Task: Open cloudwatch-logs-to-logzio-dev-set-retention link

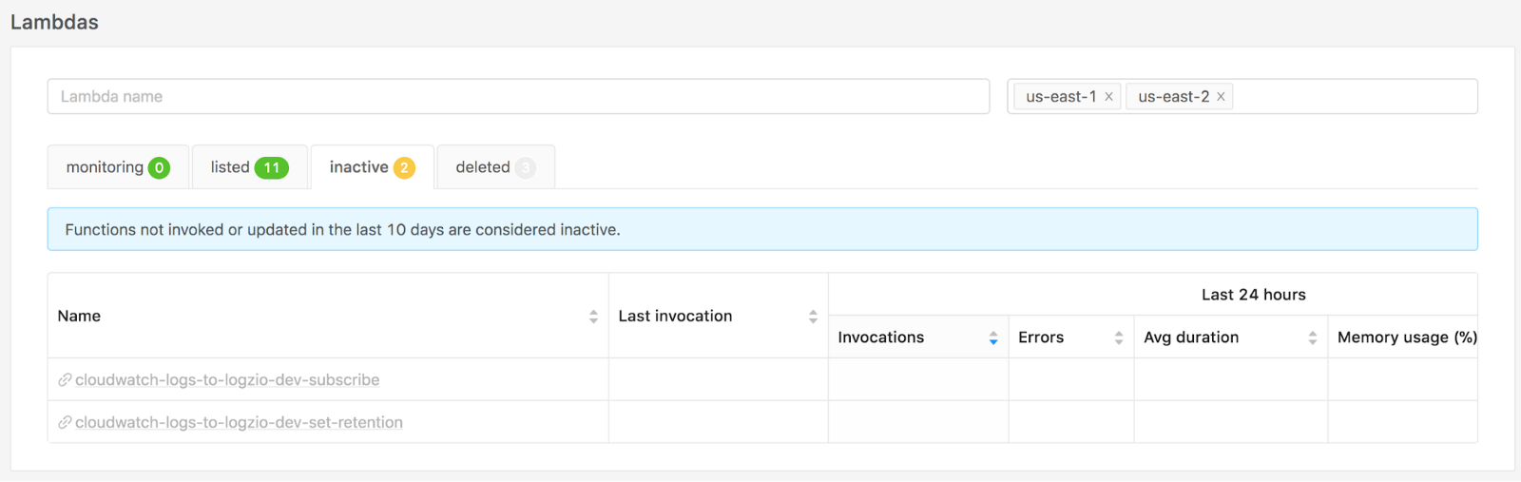Action: pos(239,423)
